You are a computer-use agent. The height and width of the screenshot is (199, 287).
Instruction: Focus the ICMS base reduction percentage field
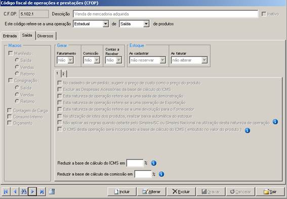pyautogui.click(x=135, y=163)
